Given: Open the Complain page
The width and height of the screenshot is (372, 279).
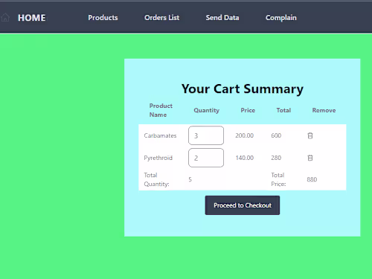Looking at the screenshot, I should [281, 18].
